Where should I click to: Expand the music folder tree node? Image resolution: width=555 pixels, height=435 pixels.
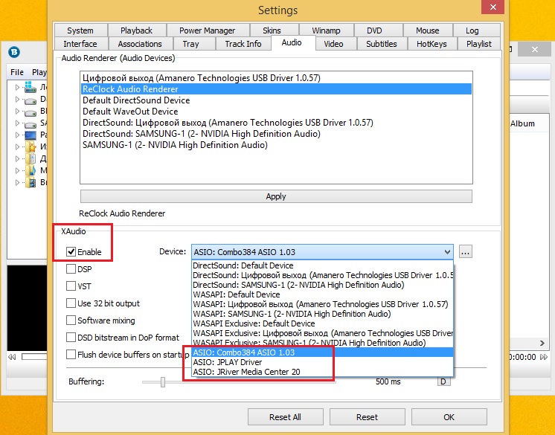tap(17, 170)
